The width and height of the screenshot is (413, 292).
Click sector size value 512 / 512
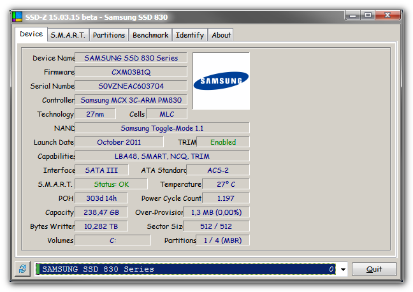click(x=216, y=226)
